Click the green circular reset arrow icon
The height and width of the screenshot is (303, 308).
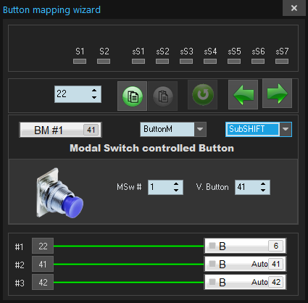click(x=203, y=95)
